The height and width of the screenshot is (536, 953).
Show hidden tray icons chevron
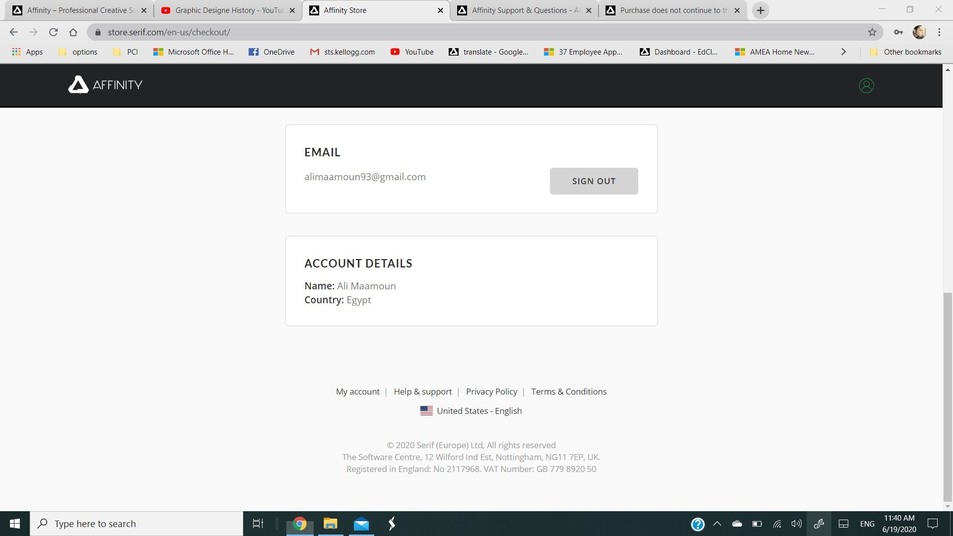717,524
